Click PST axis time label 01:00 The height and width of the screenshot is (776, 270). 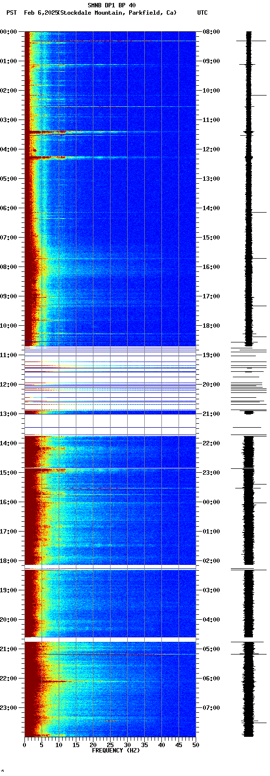(x=9, y=61)
